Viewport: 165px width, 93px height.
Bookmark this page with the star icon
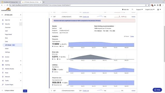148,5
